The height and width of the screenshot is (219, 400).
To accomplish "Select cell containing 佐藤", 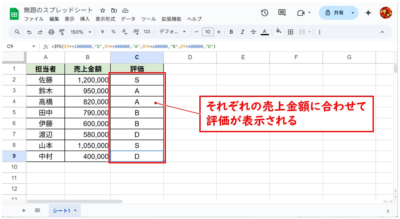I will pos(46,80).
